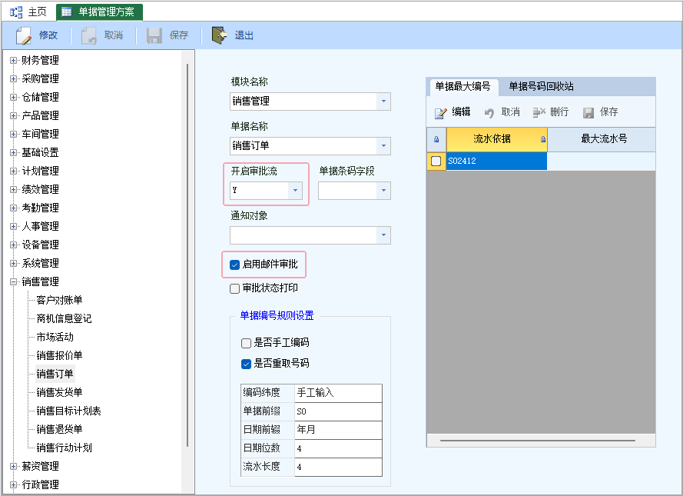
Task: Select 销售目标计划表 in the tree
Action: pos(68,411)
